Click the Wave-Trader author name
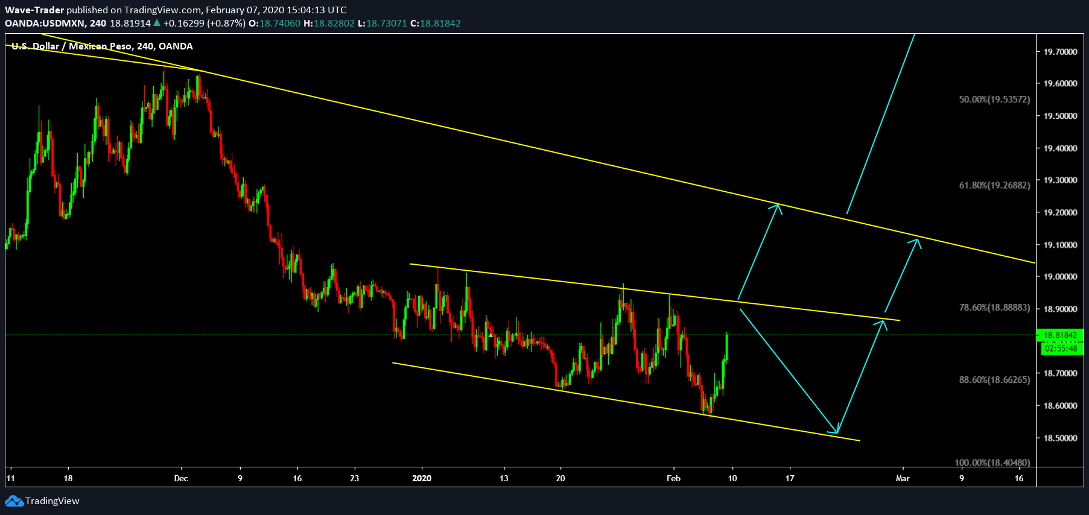Image resolution: width=1089 pixels, height=515 pixels. click(x=34, y=10)
